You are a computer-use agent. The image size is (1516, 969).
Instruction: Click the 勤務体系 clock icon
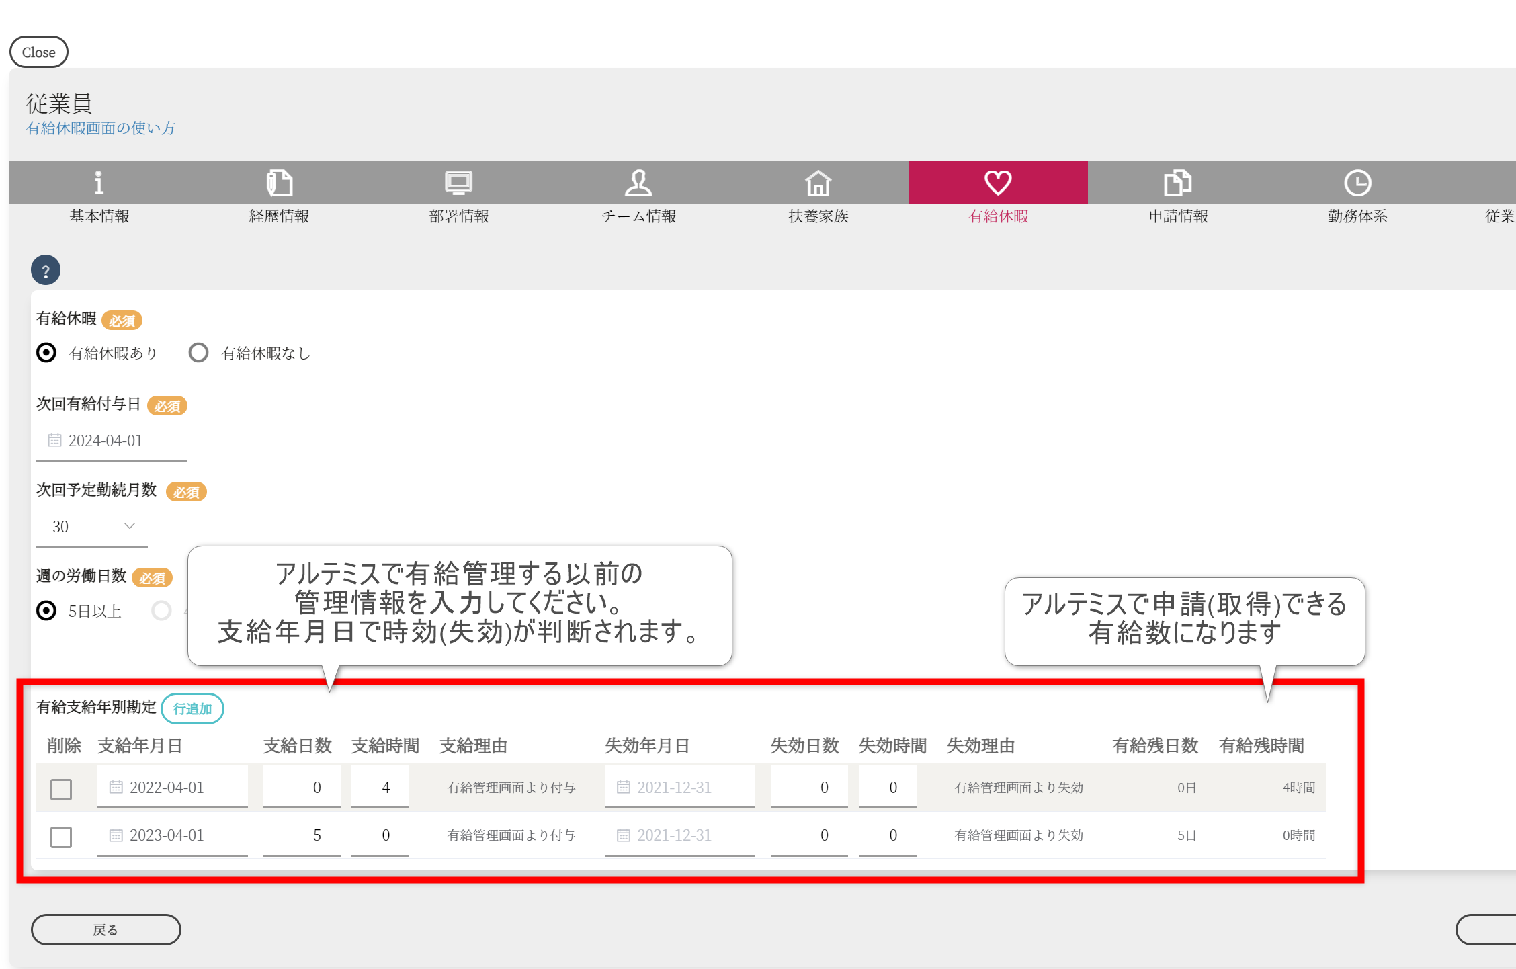(x=1357, y=182)
